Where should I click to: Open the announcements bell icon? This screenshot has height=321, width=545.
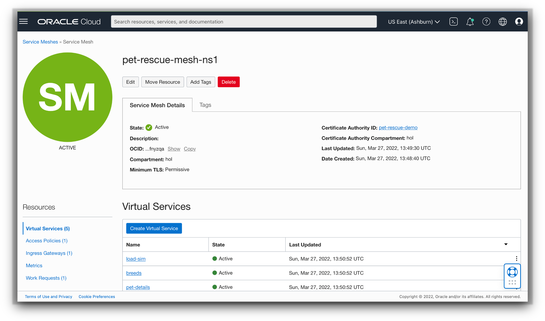470,22
